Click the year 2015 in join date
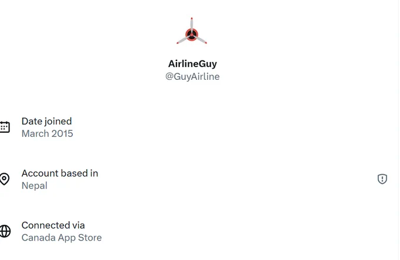400x260 pixels. [62, 134]
